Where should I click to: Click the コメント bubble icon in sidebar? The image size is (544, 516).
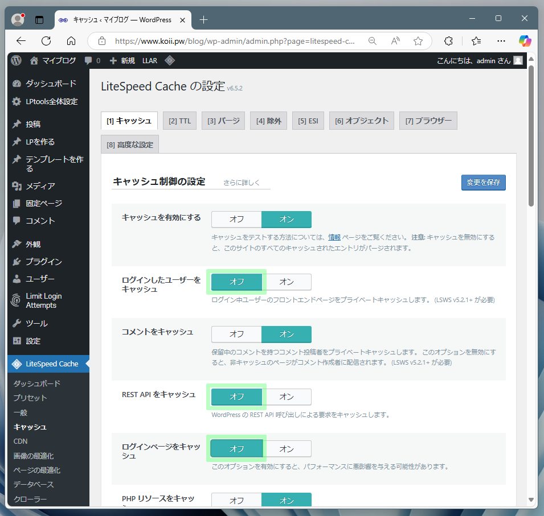(x=17, y=221)
